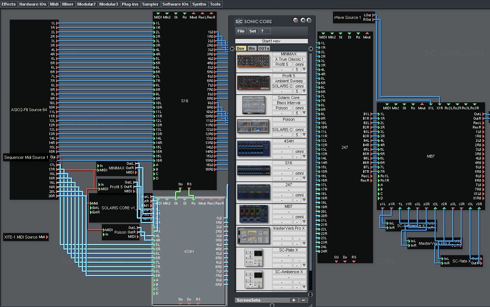Click the Start1+rev project name field
Screen dimensions: 490x307
coord(271,41)
